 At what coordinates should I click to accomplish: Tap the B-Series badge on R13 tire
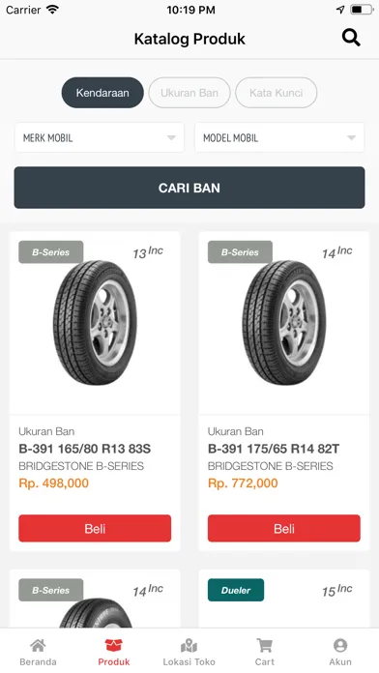pyautogui.click(x=50, y=252)
